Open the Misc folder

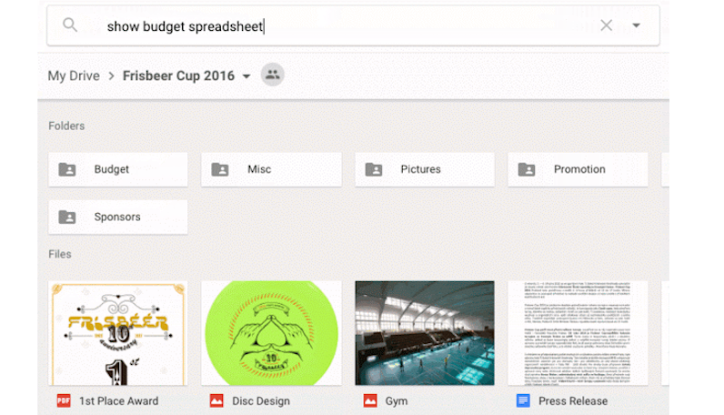(271, 169)
